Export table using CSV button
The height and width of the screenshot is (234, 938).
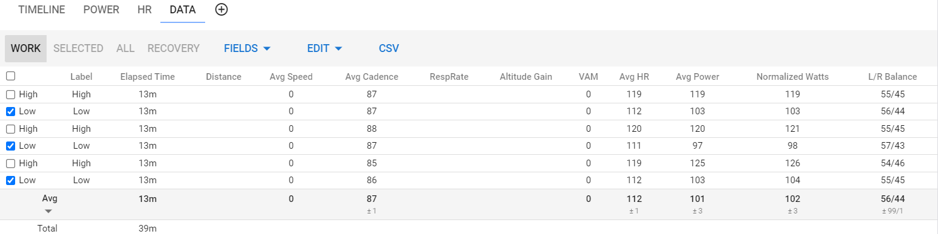389,48
